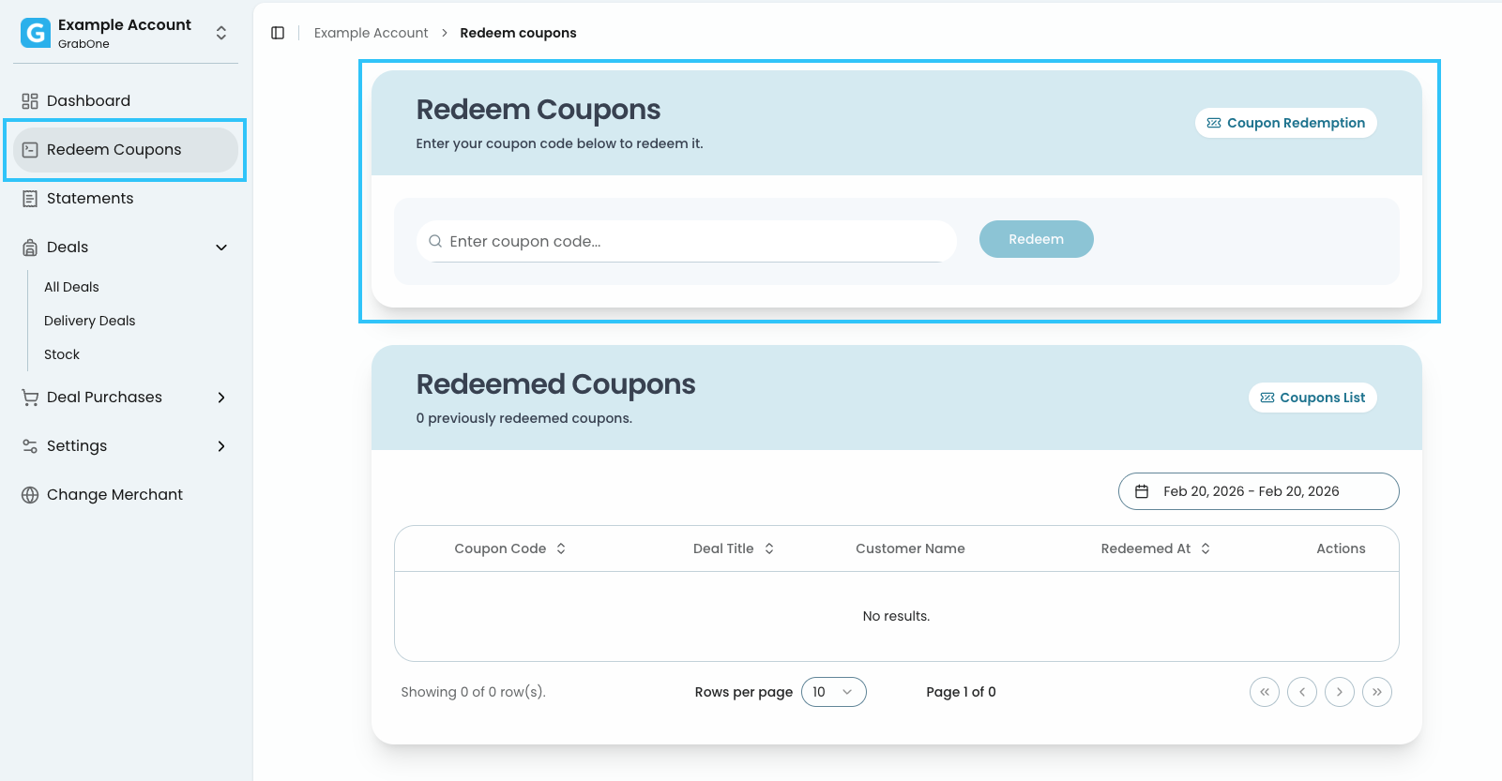
Task: Toggle the sidebar panel icon
Action: tap(278, 33)
